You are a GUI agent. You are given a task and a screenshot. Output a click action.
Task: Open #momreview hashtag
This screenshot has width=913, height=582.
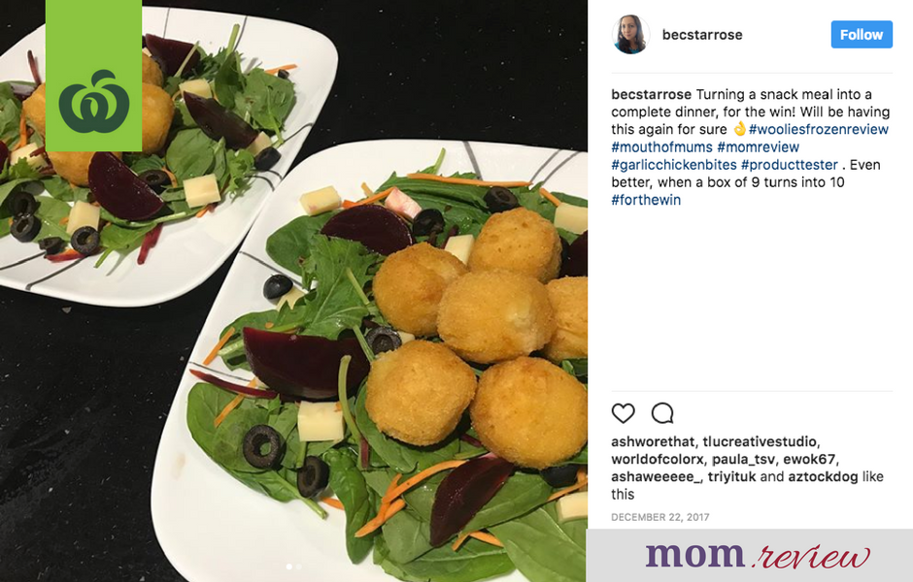click(x=759, y=147)
